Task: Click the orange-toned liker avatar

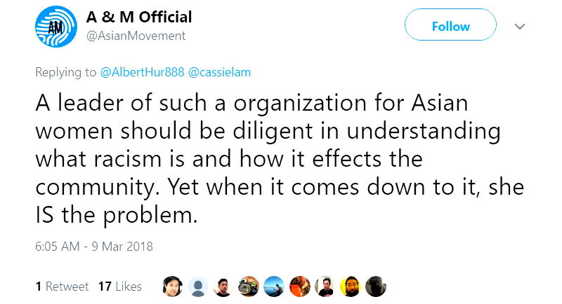Action: pos(299,286)
